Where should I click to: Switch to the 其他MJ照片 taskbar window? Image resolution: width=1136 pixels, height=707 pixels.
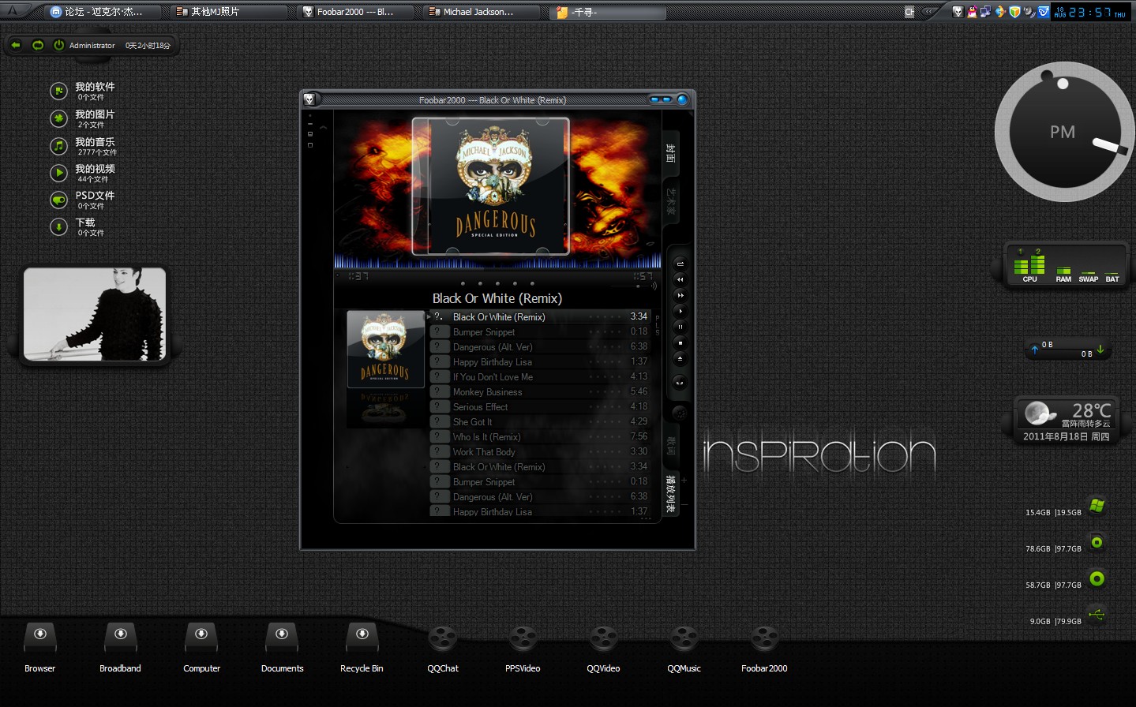[229, 12]
